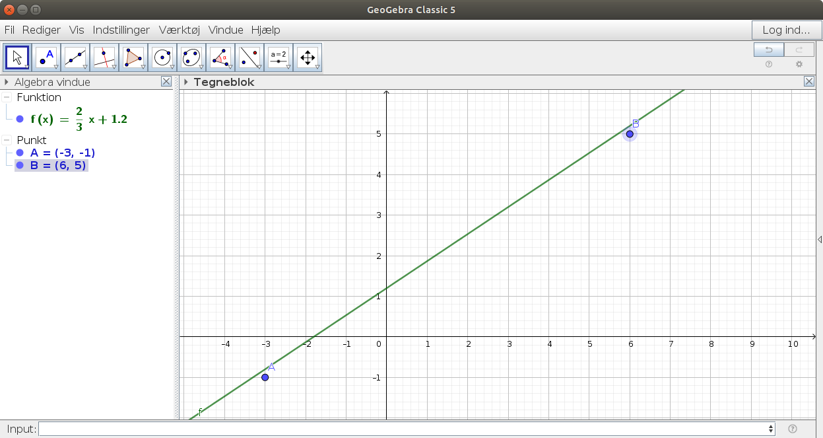This screenshot has width=823, height=438.
Task: Open the Indstillinger menu
Action: [121, 30]
